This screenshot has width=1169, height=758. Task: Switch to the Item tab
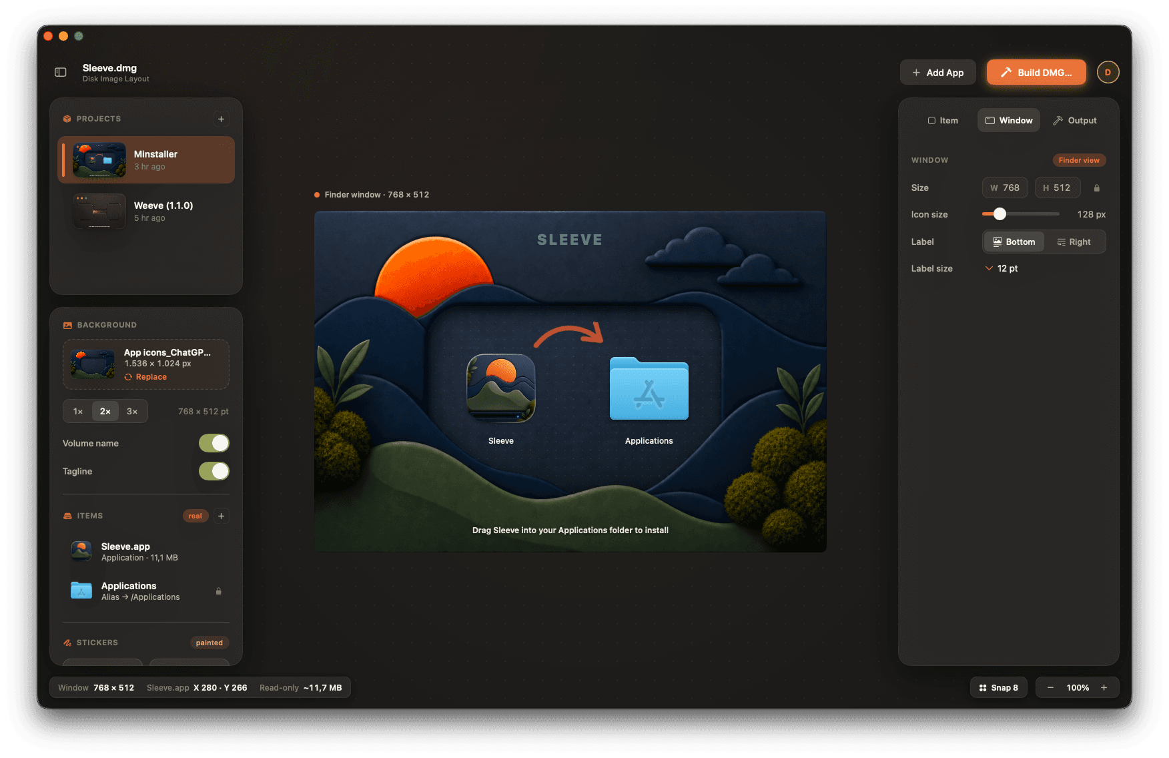pyautogui.click(x=943, y=120)
